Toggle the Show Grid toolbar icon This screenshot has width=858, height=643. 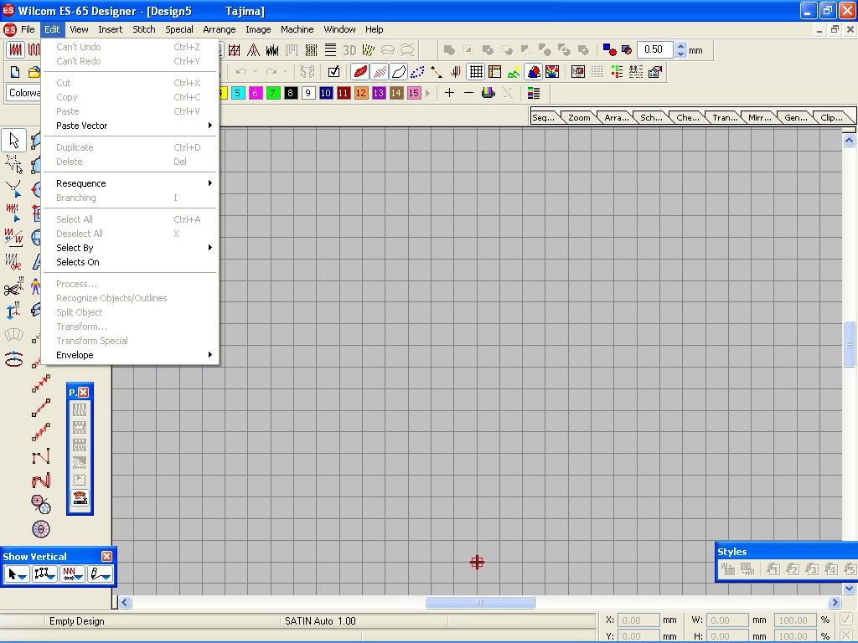476,72
